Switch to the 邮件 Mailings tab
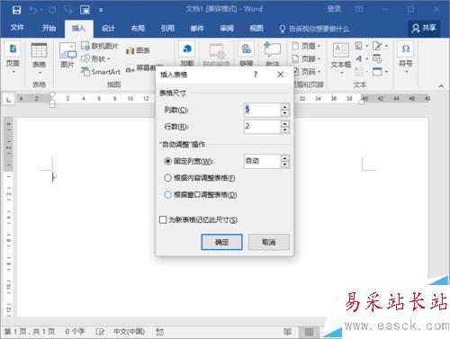 click(x=197, y=29)
